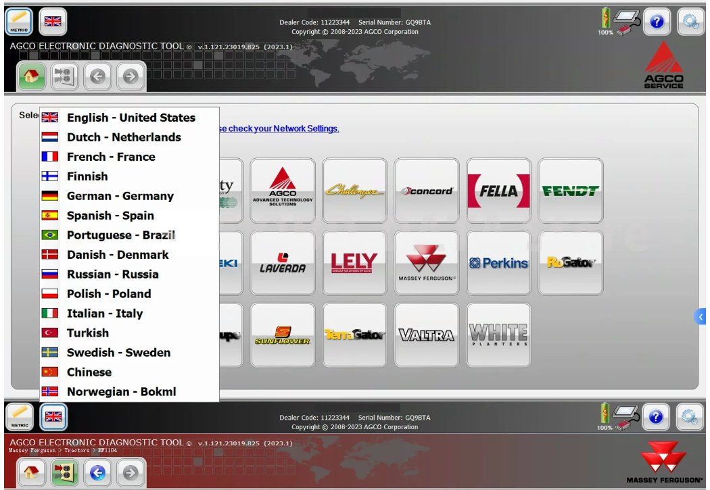Choose the Challenger brand tile
This screenshot has width=710, height=490.
coord(354,191)
